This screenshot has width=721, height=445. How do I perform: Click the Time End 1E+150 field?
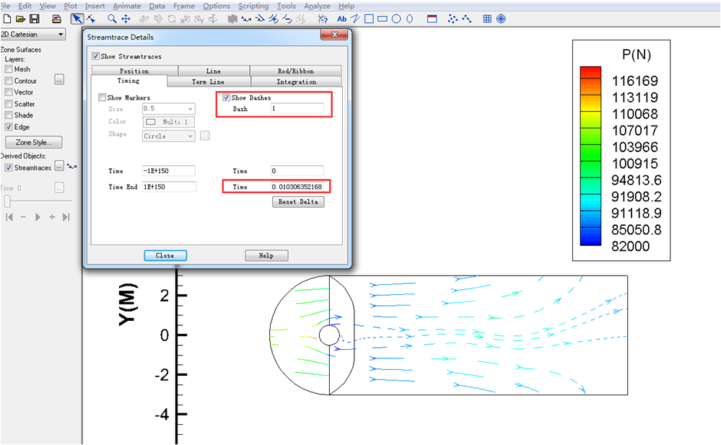coord(169,187)
